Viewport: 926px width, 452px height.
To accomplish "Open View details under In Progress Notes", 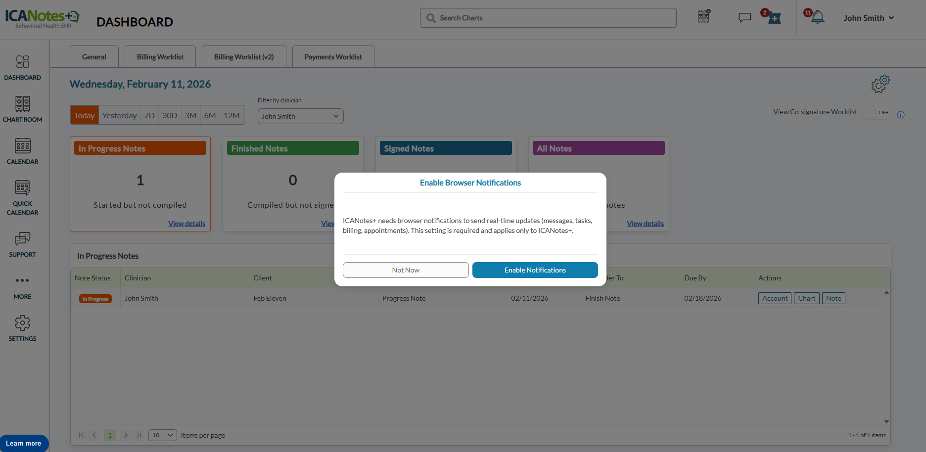I will tap(186, 224).
